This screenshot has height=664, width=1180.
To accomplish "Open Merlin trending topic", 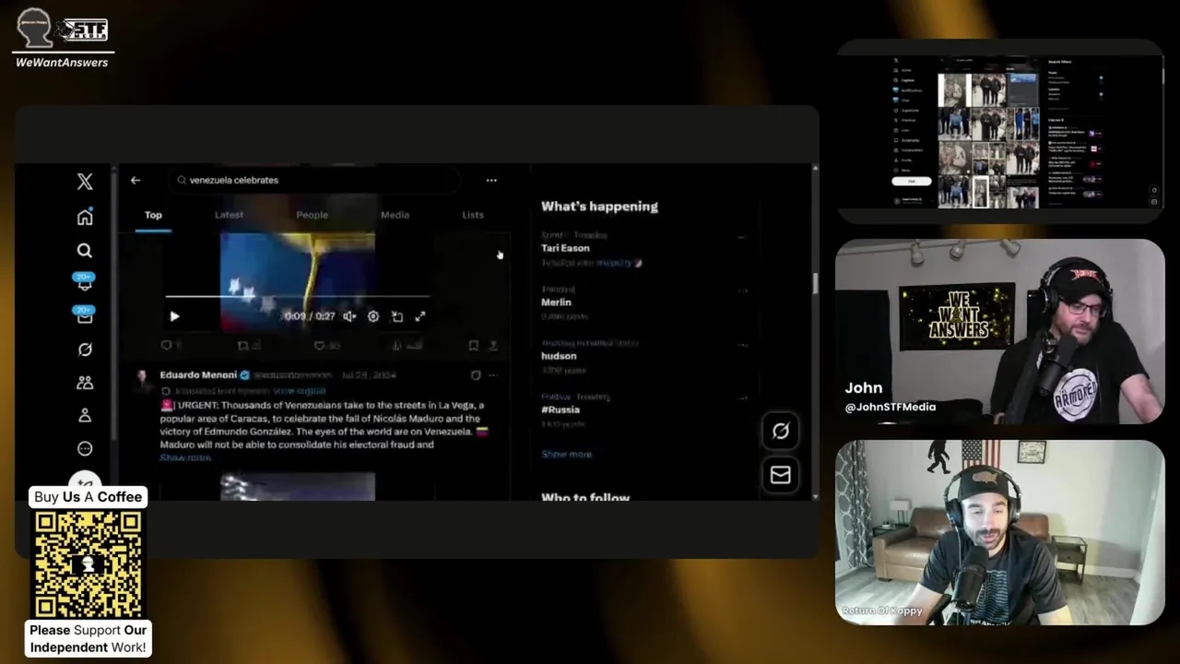I will tap(556, 302).
